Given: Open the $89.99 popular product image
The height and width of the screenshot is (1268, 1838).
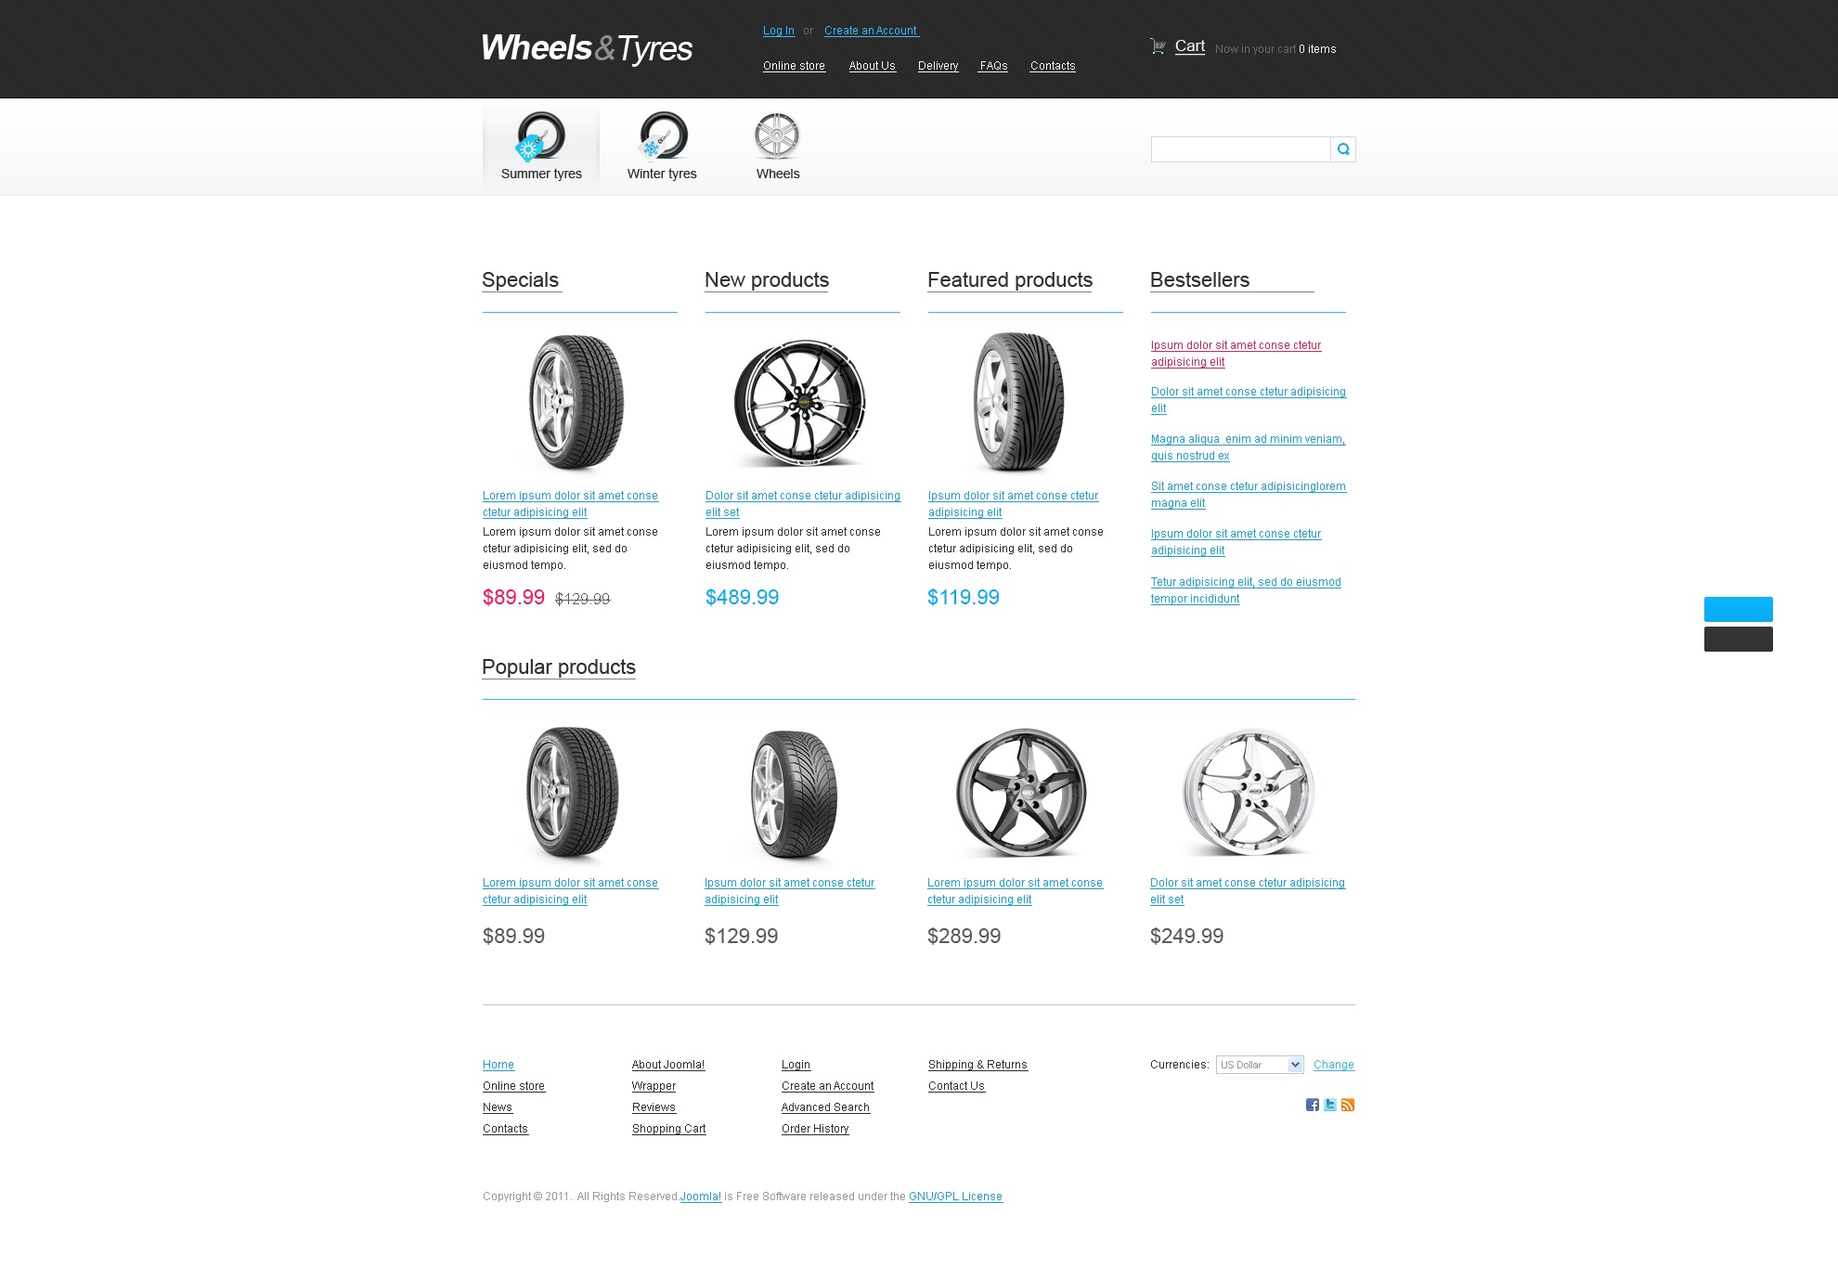Looking at the screenshot, I should (x=572, y=792).
